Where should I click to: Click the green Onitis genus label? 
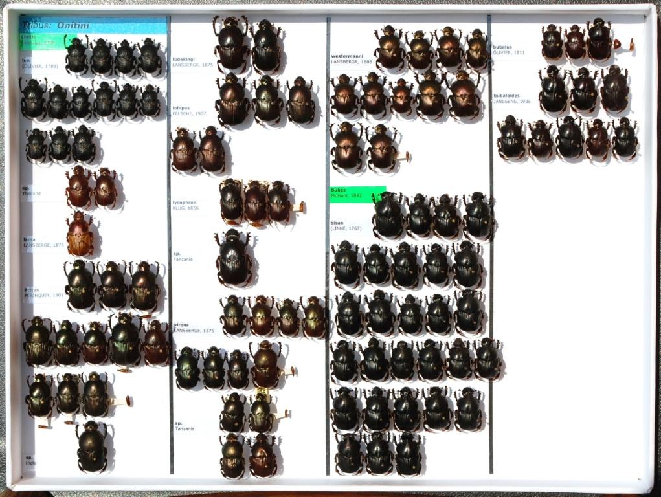click(43, 41)
